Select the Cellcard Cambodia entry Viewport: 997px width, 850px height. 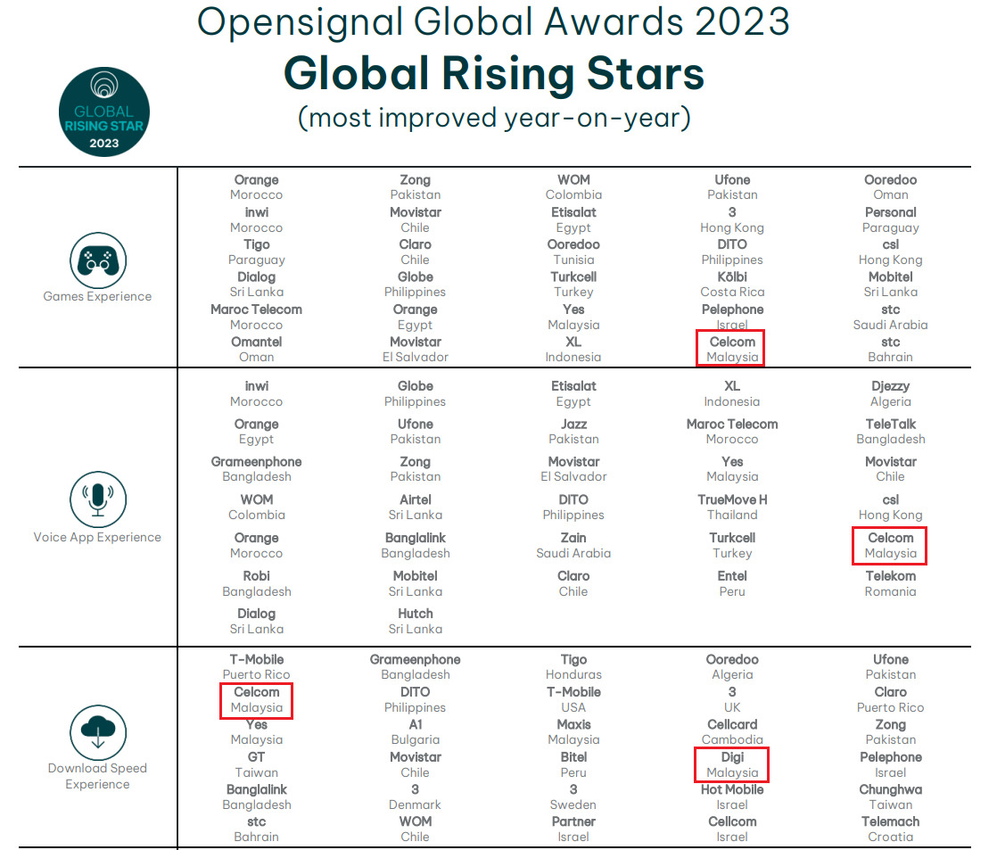pos(731,732)
